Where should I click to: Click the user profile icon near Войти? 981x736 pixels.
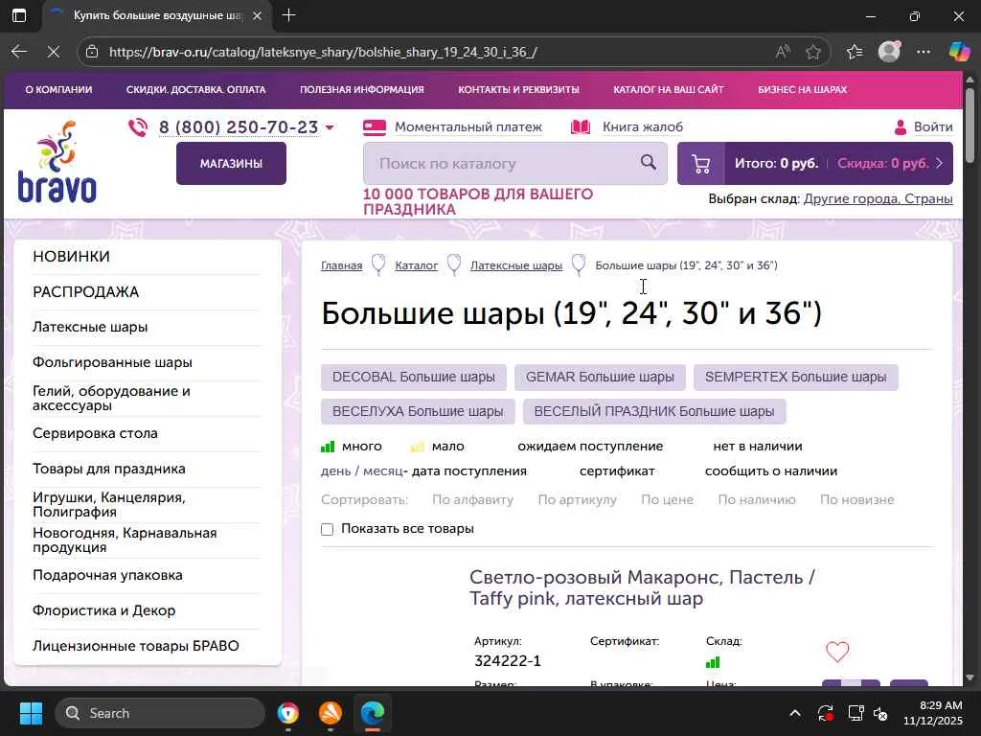coord(901,127)
